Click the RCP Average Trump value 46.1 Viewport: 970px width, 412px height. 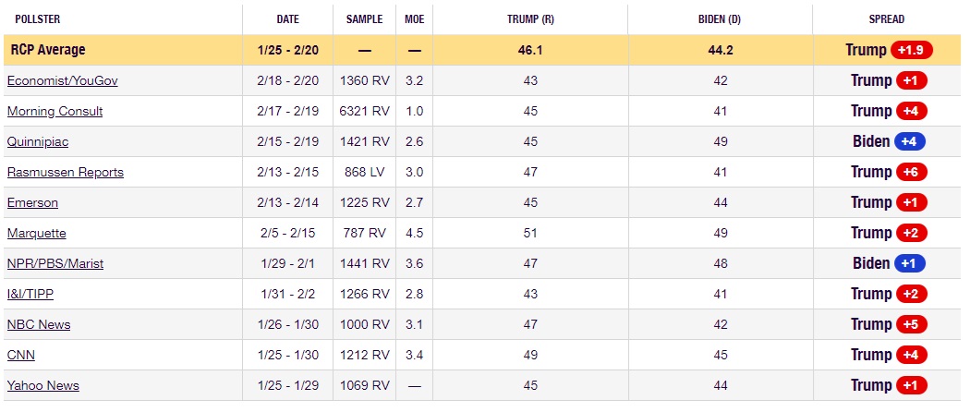(x=530, y=50)
